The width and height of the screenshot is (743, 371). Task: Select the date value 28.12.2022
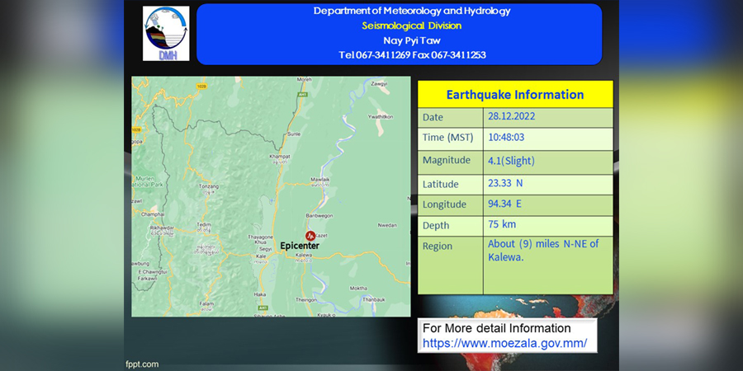[x=512, y=116]
